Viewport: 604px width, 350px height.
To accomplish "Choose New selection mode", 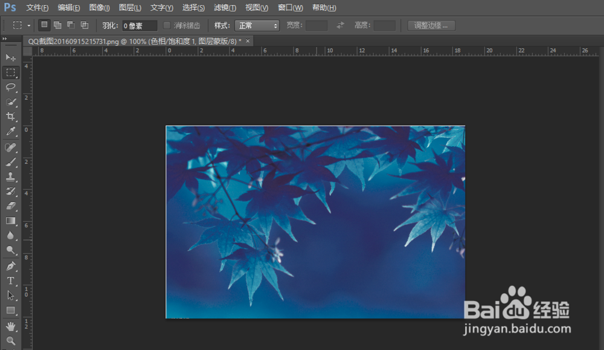I will [x=44, y=25].
